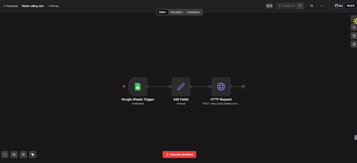Add a sticky note
Screen dimensions: 357x163
pos(354,36)
